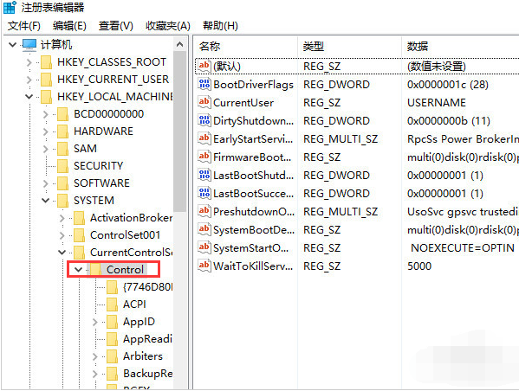This screenshot has height=391, width=519.
Task: Click the LastBootShutdown DWORD value icon
Action: pyautogui.click(x=204, y=176)
